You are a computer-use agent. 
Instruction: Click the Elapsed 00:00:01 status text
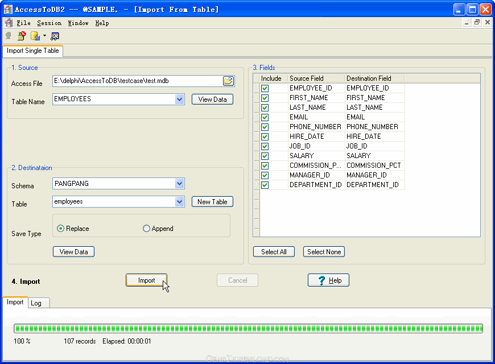pos(126,341)
